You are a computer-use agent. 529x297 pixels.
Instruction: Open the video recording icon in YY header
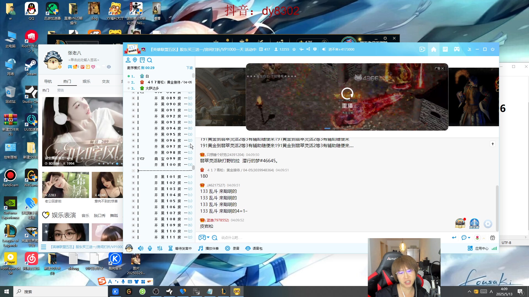pos(422,49)
